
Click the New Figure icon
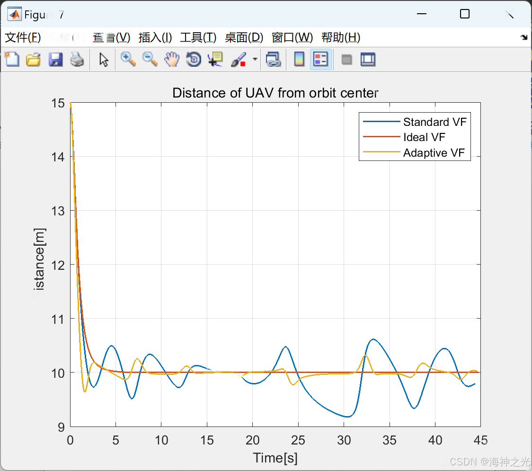pos(12,59)
